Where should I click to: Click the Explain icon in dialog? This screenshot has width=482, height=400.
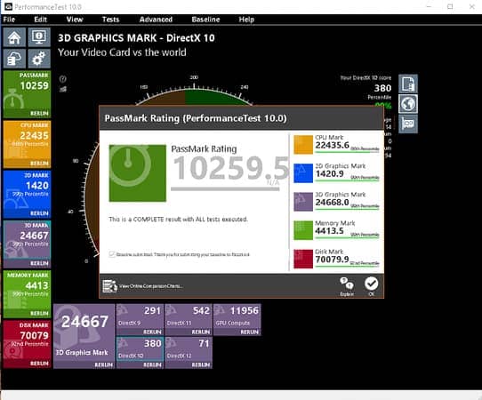pyautogui.click(x=347, y=286)
